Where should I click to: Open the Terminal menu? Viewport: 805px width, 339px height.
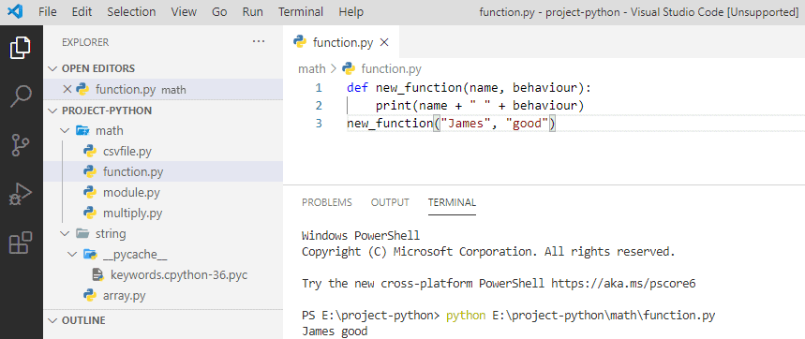click(301, 12)
